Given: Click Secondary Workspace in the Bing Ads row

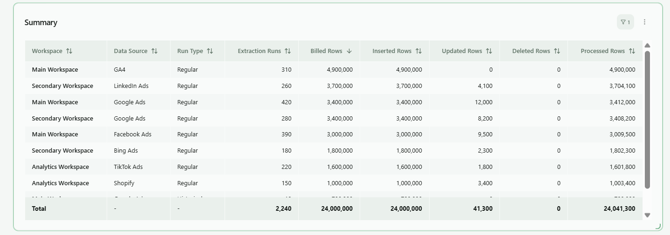Looking at the screenshot, I should click(62, 151).
